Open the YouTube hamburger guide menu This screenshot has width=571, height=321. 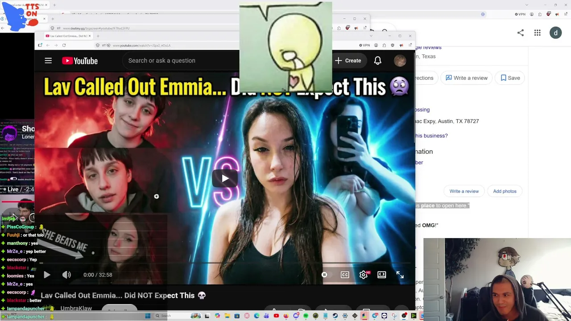point(48,61)
